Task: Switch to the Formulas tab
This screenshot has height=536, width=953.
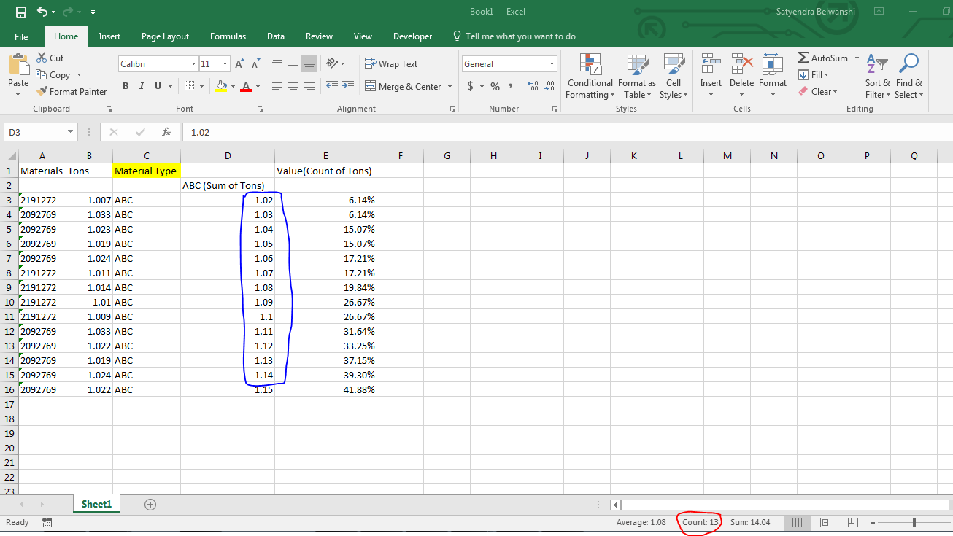Action: click(228, 36)
